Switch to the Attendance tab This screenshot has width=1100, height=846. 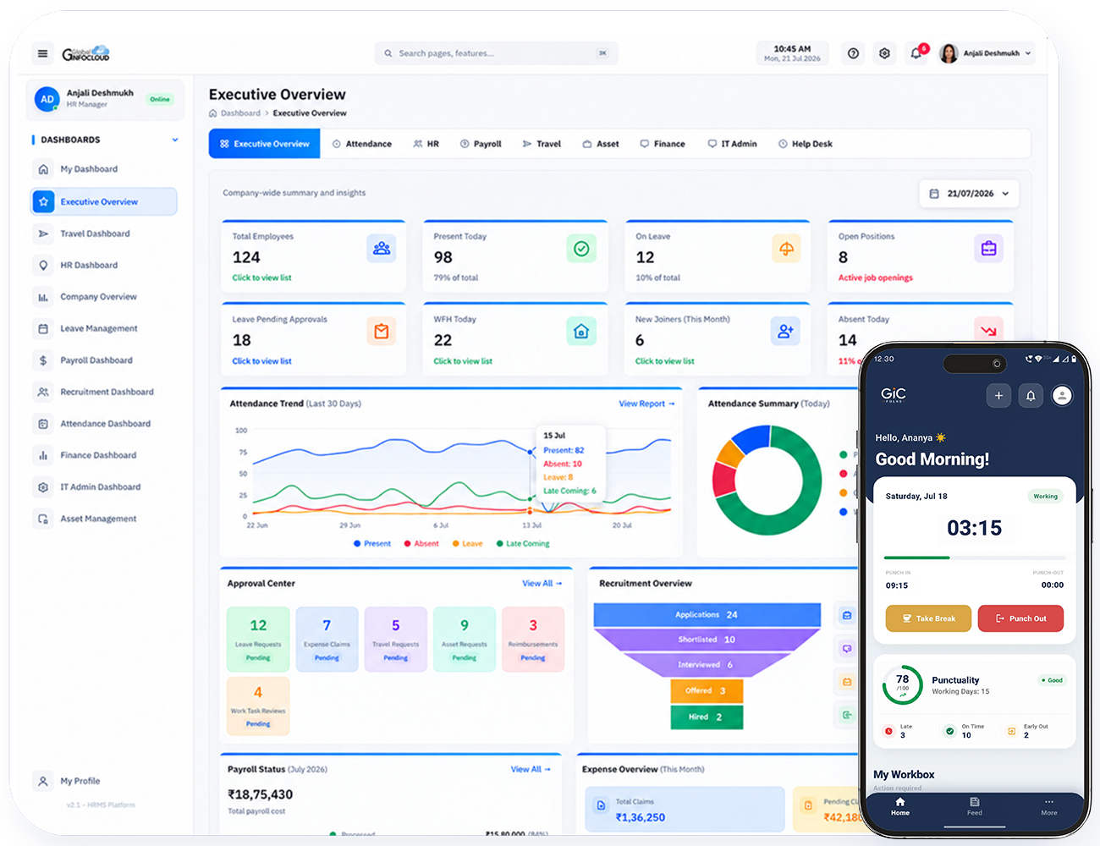[361, 144]
